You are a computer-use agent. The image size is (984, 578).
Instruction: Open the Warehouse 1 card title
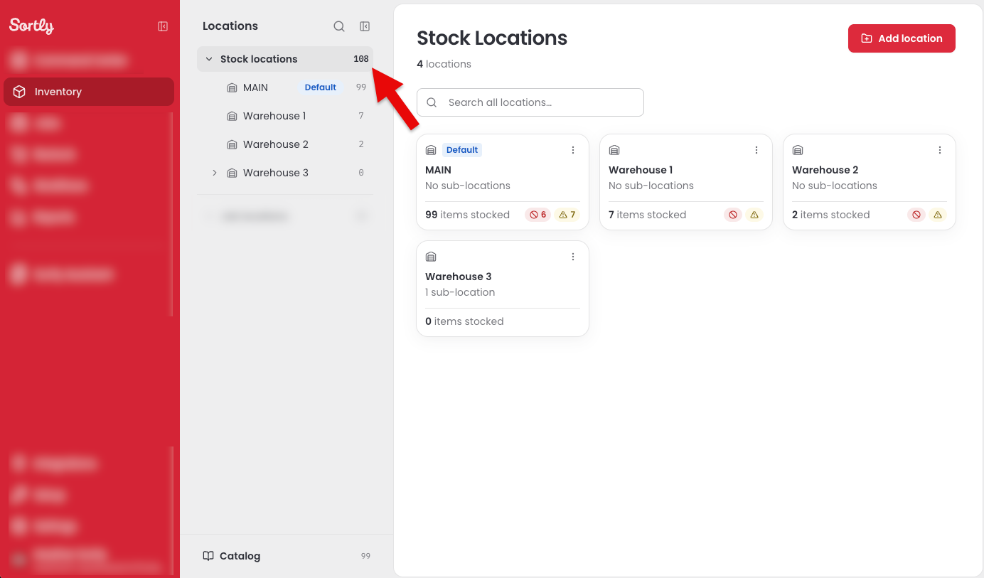[x=641, y=170]
